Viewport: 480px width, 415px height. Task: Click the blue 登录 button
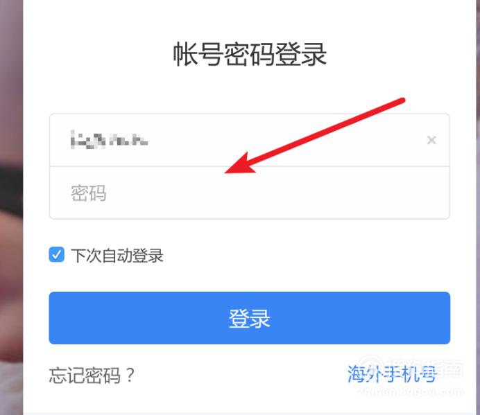click(x=250, y=318)
